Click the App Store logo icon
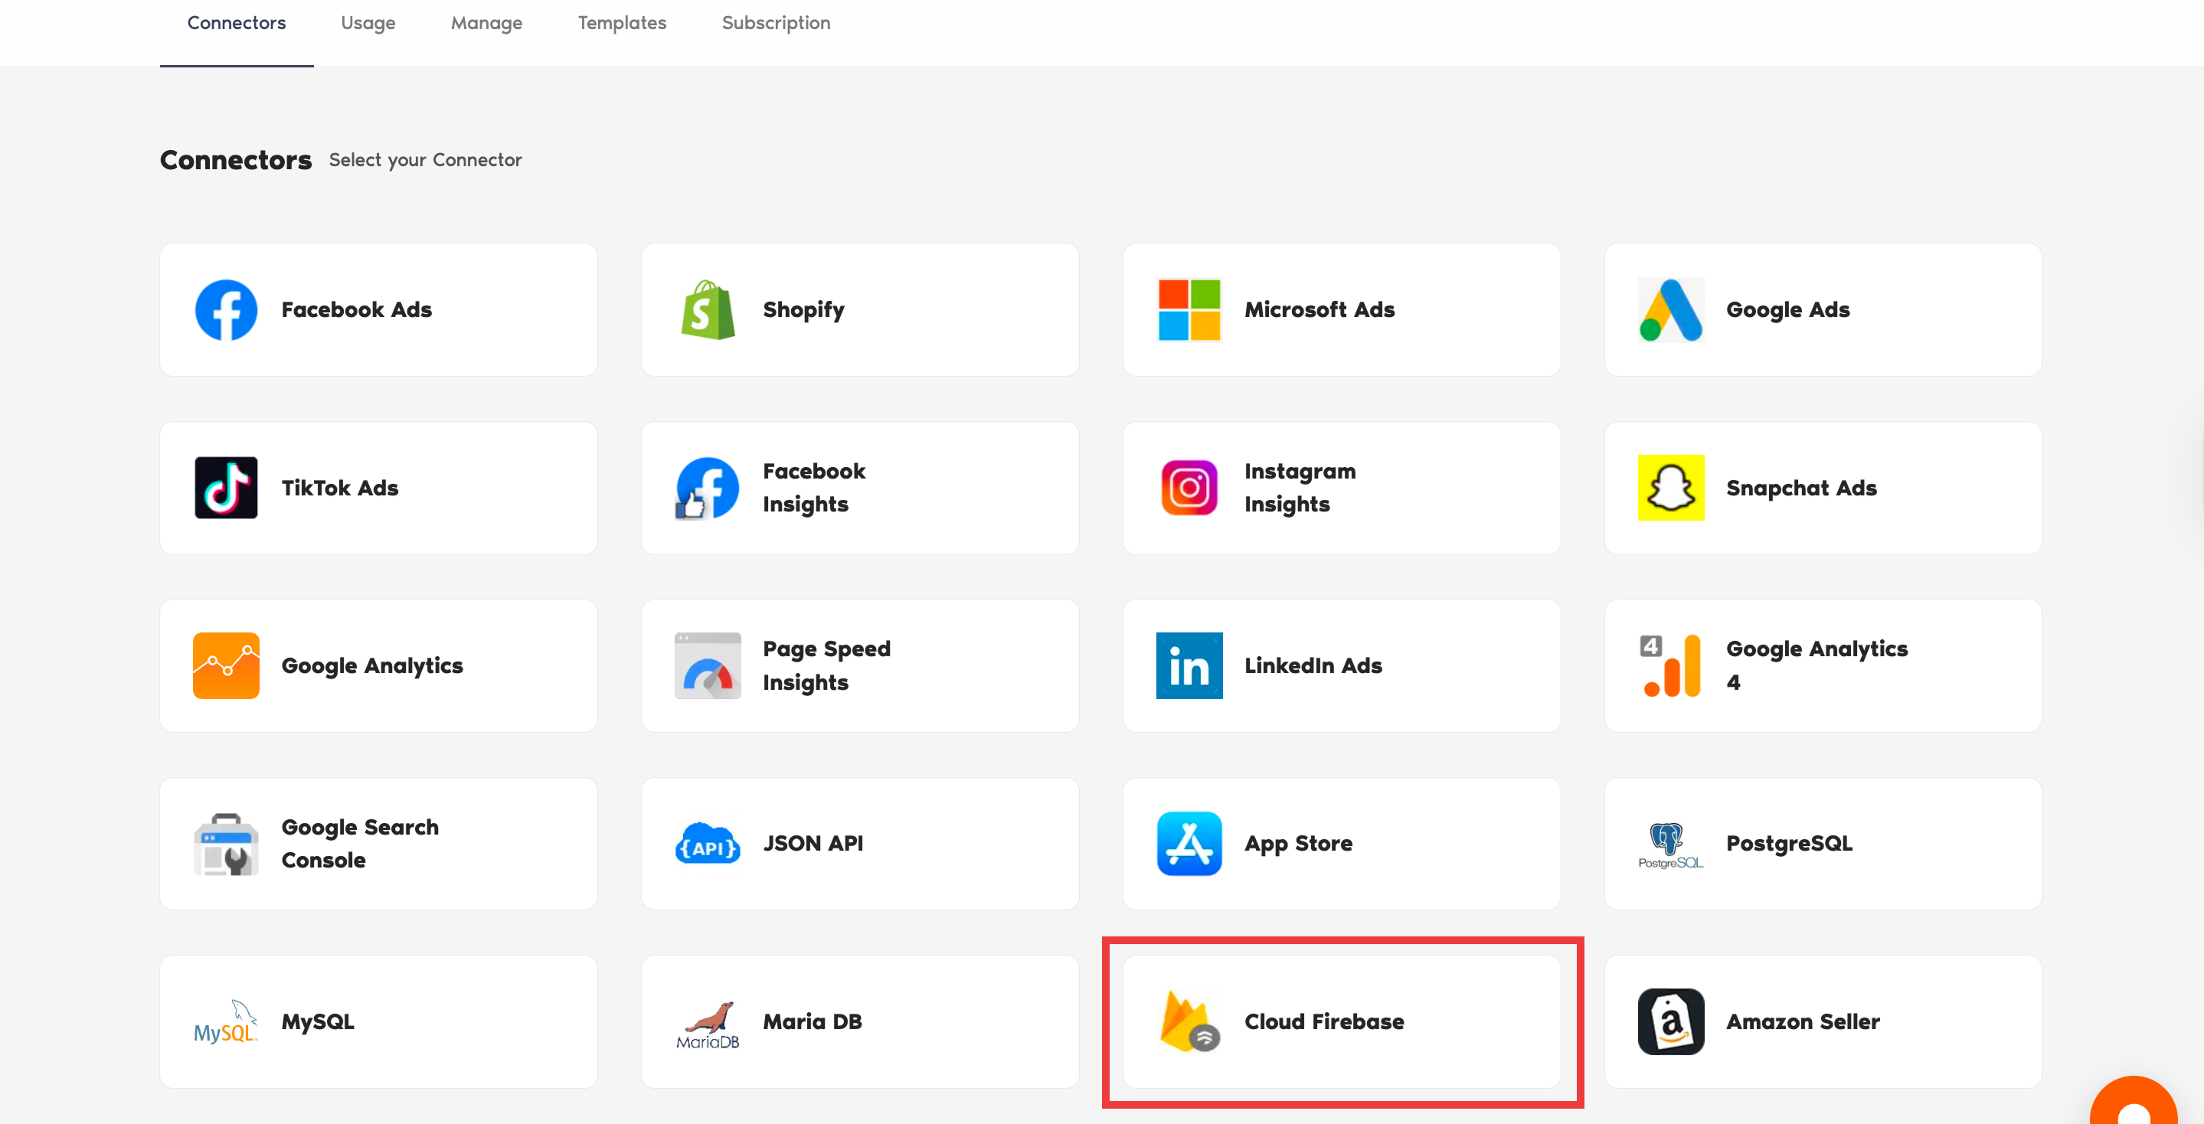Viewport: 2204px width, 1124px height. [1189, 844]
